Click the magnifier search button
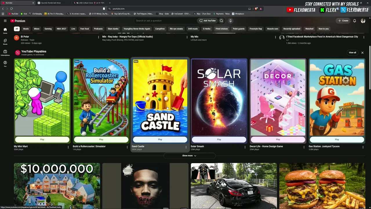371x209 pixels. coord(221,21)
